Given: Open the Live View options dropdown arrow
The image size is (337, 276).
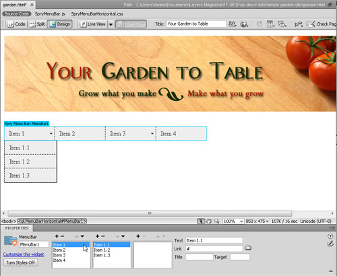Looking at the screenshot, I should click(x=111, y=24).
